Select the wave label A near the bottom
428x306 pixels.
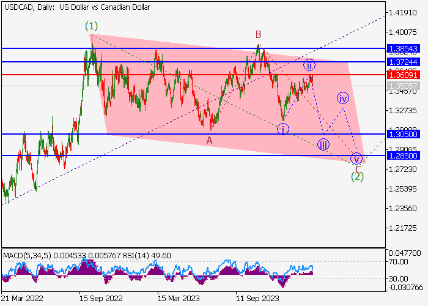pos(209,140)
